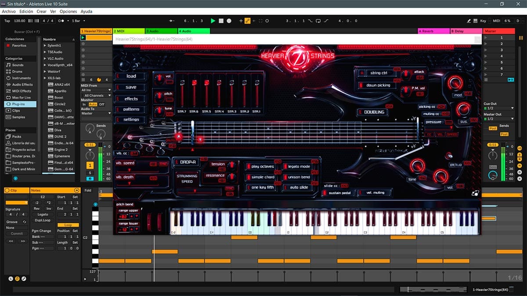Click load in Heavier7Strings plugin

[131, 76]
